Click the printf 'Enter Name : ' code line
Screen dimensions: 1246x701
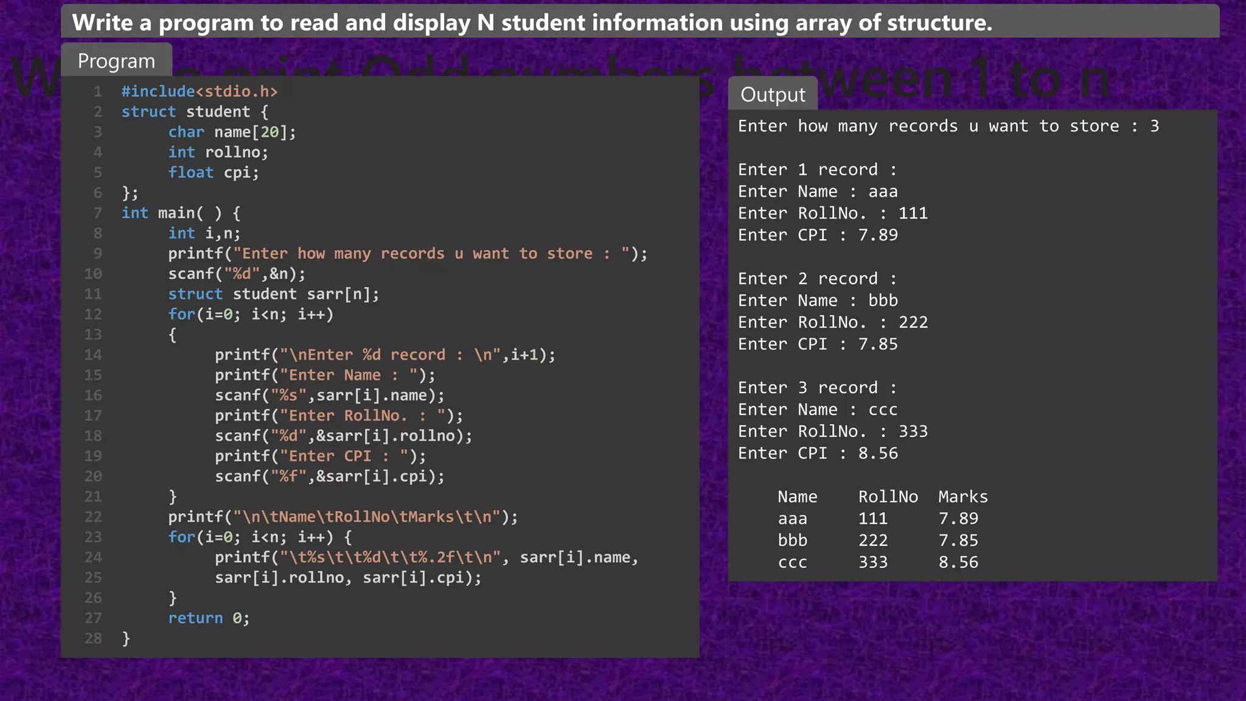(325, 375)
